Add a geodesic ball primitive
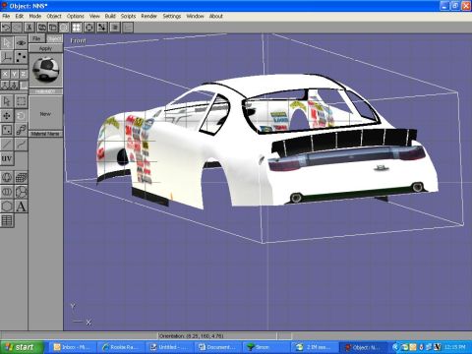This screenshot has height=354, width=472. (21, 192)
